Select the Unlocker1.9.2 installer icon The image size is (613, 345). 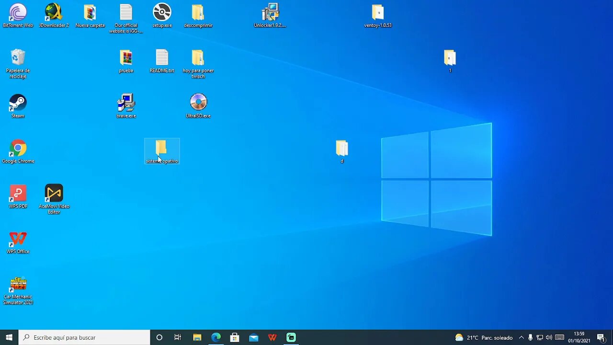coord(270,15)
